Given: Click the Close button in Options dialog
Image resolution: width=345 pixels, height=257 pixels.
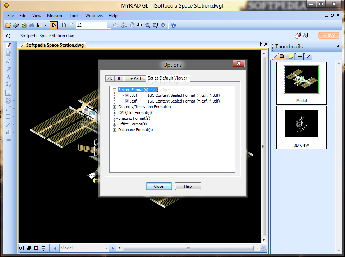Looking at the screenshot, I should tap(159, 186).
